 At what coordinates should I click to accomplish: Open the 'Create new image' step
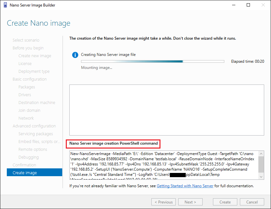(35, 56)
